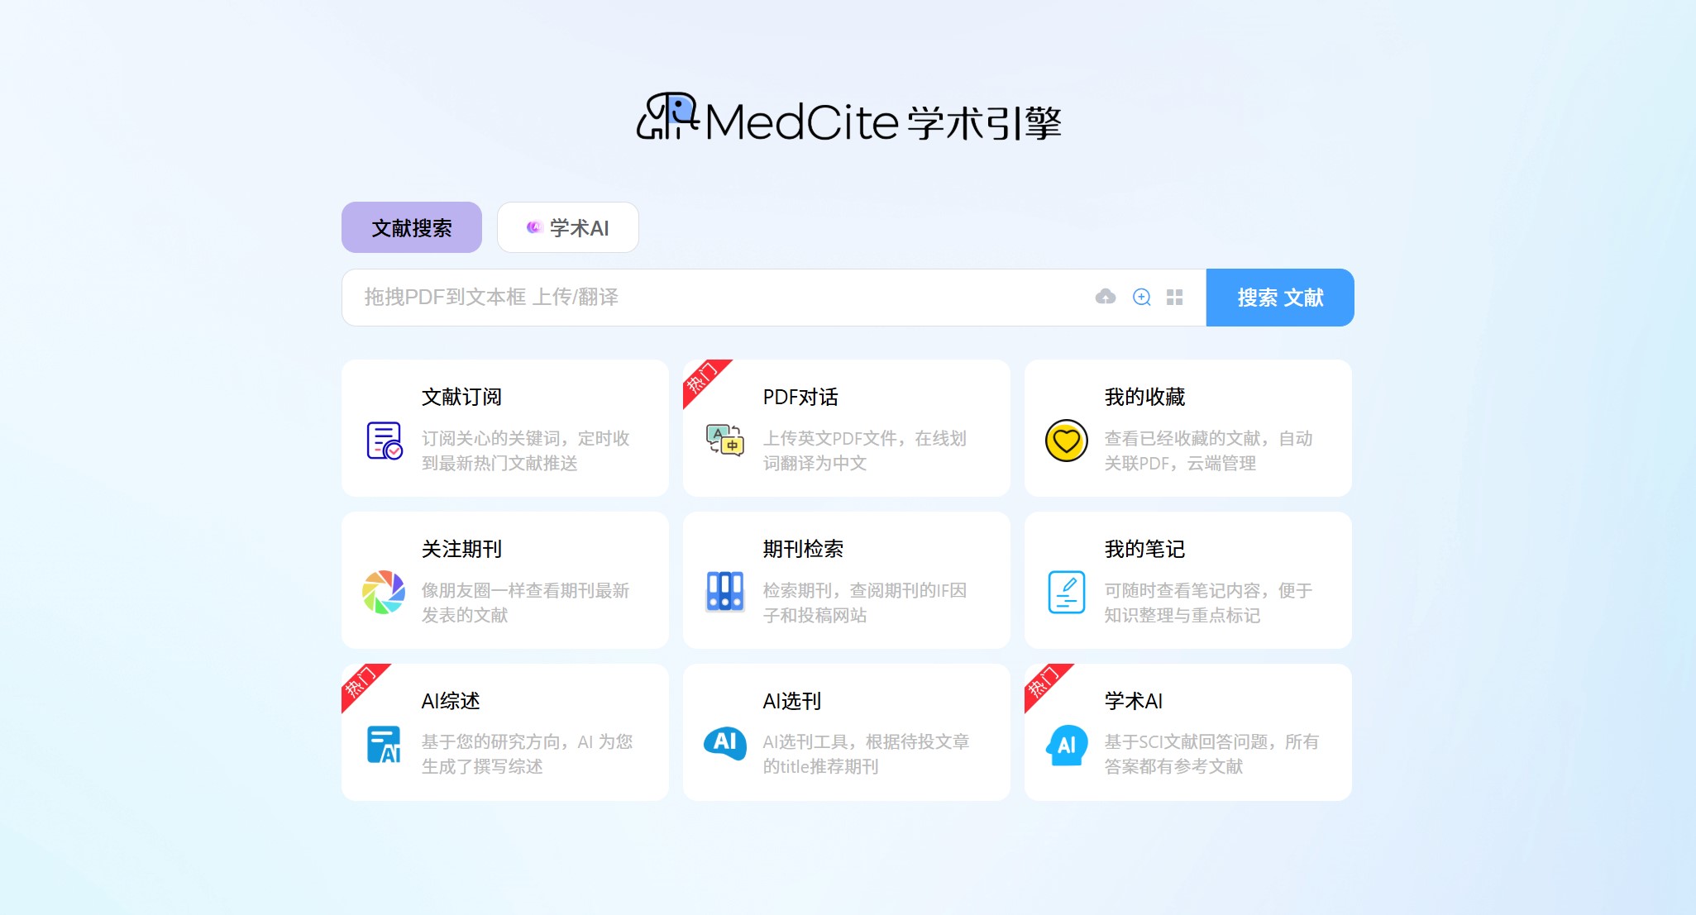
Task: Click the 搜索 文献 button
Action: [x=1279, y=298]
